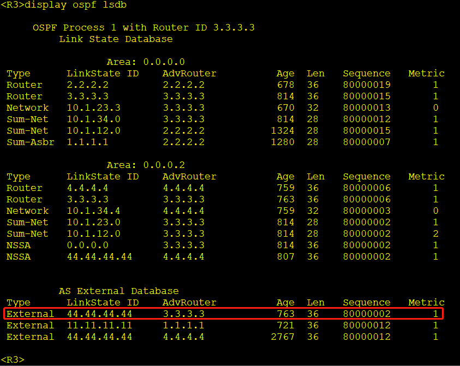Click sequence value 80000007

click(367, 142)
